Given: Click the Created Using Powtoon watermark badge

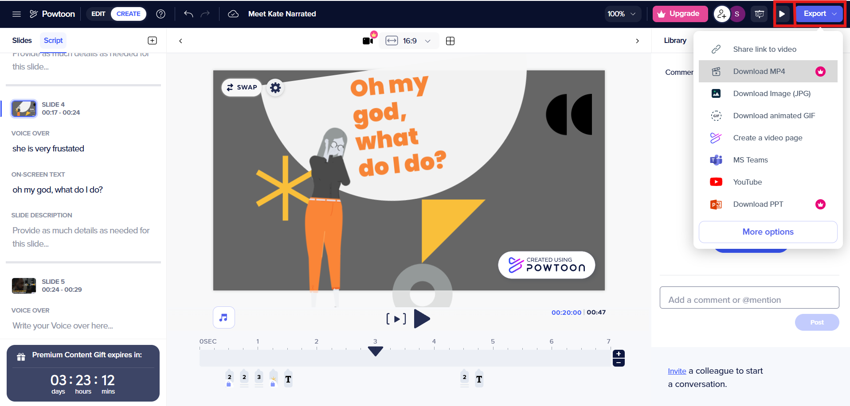Looking at the screenshot, I should [547, 265].
